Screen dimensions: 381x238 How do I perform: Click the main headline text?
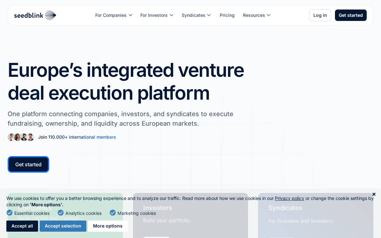[126, 82]
